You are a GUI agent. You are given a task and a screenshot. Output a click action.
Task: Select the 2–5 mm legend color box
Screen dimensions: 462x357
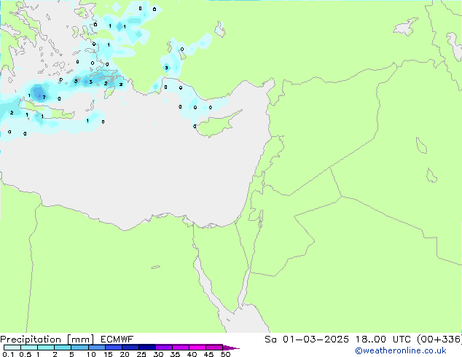(63, 348)
